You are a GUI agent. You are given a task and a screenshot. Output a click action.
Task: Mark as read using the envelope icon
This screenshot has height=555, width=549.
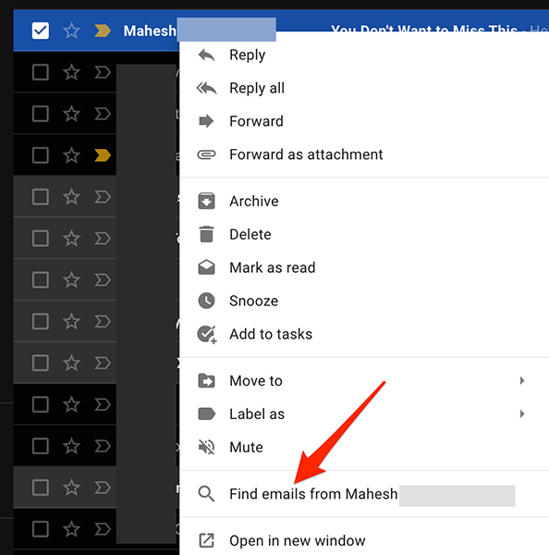coord(207,267)
